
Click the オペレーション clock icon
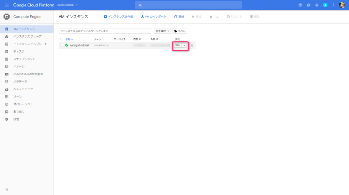coord(7,104)
